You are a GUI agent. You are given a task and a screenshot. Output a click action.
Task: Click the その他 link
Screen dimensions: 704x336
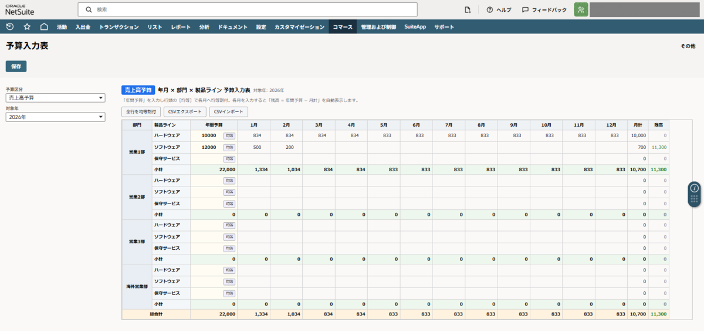click(688, 46)
